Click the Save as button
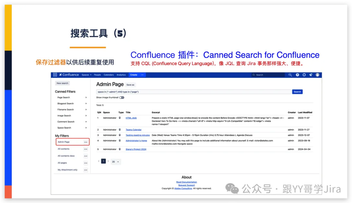This screenshot has width=352, height=203. pos(130,85)
